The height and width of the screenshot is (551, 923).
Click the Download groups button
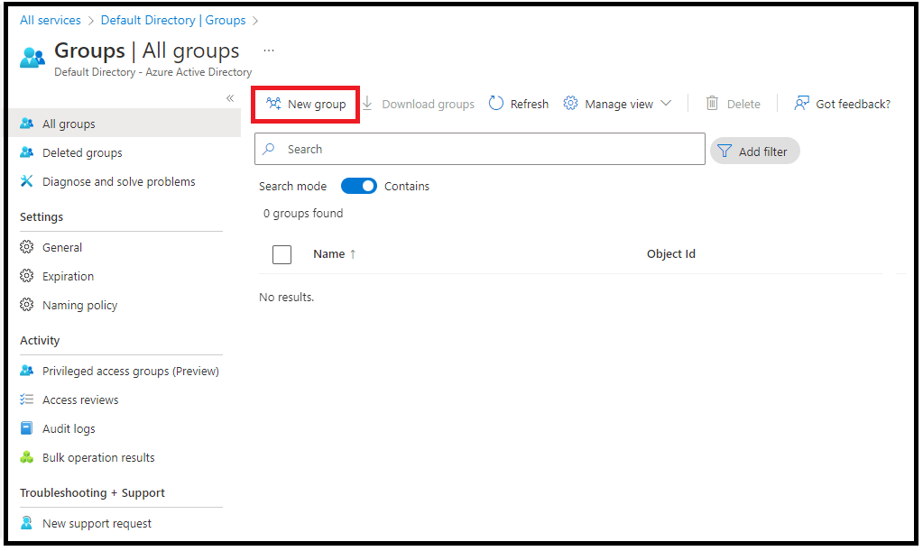point(419,104)
